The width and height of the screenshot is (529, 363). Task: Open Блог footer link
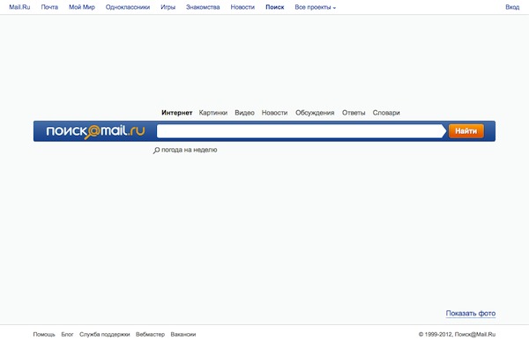point(67,334)
